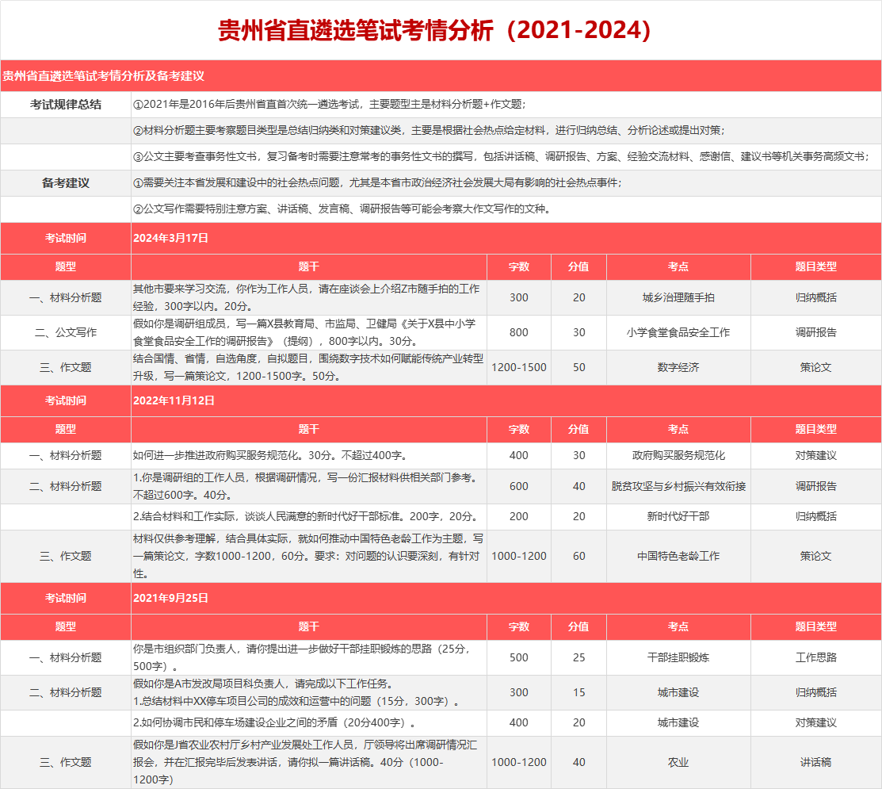Click the 2021年9月25日 exam date cell

pyautogui.click(x=171, y=597)
